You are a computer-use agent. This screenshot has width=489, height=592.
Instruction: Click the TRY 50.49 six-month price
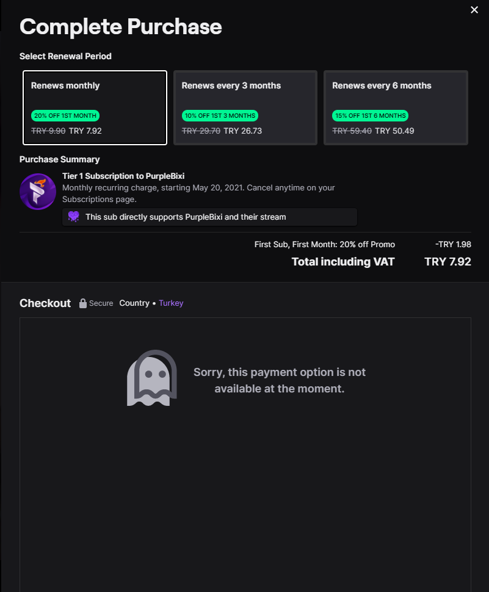(x=394, y=131)
